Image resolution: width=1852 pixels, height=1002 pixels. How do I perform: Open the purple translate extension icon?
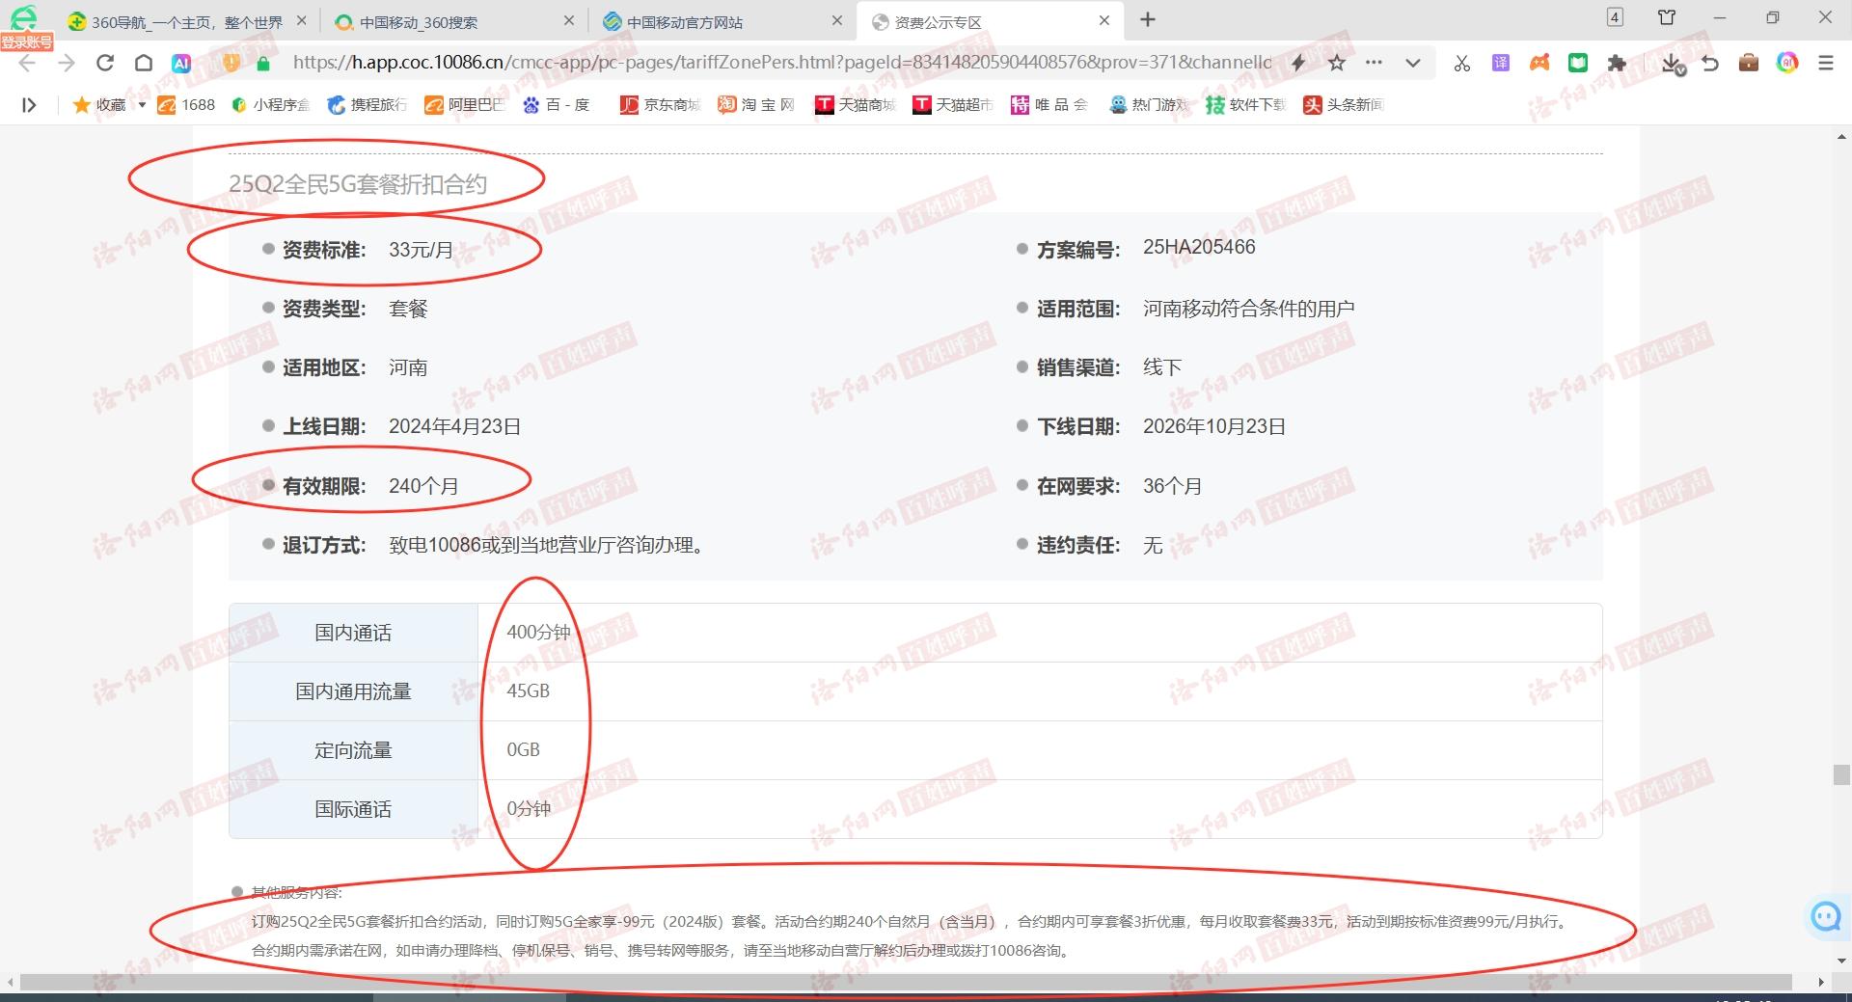click(1501, 63)
